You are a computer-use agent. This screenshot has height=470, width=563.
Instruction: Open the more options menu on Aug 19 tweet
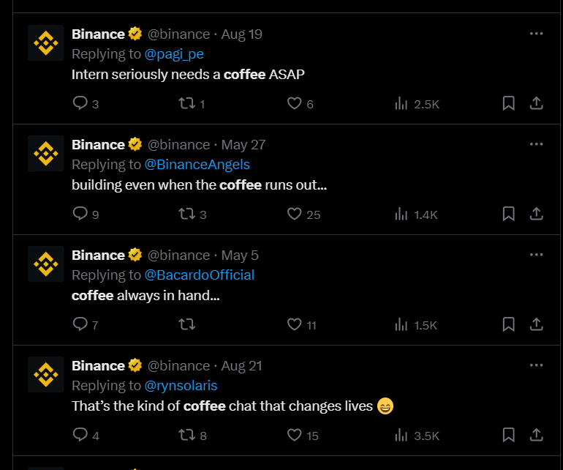click(536, 34)
